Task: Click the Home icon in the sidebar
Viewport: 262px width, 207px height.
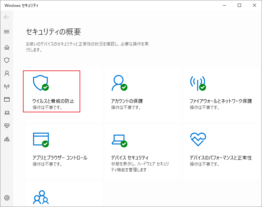Action: [x=7, y=47]
